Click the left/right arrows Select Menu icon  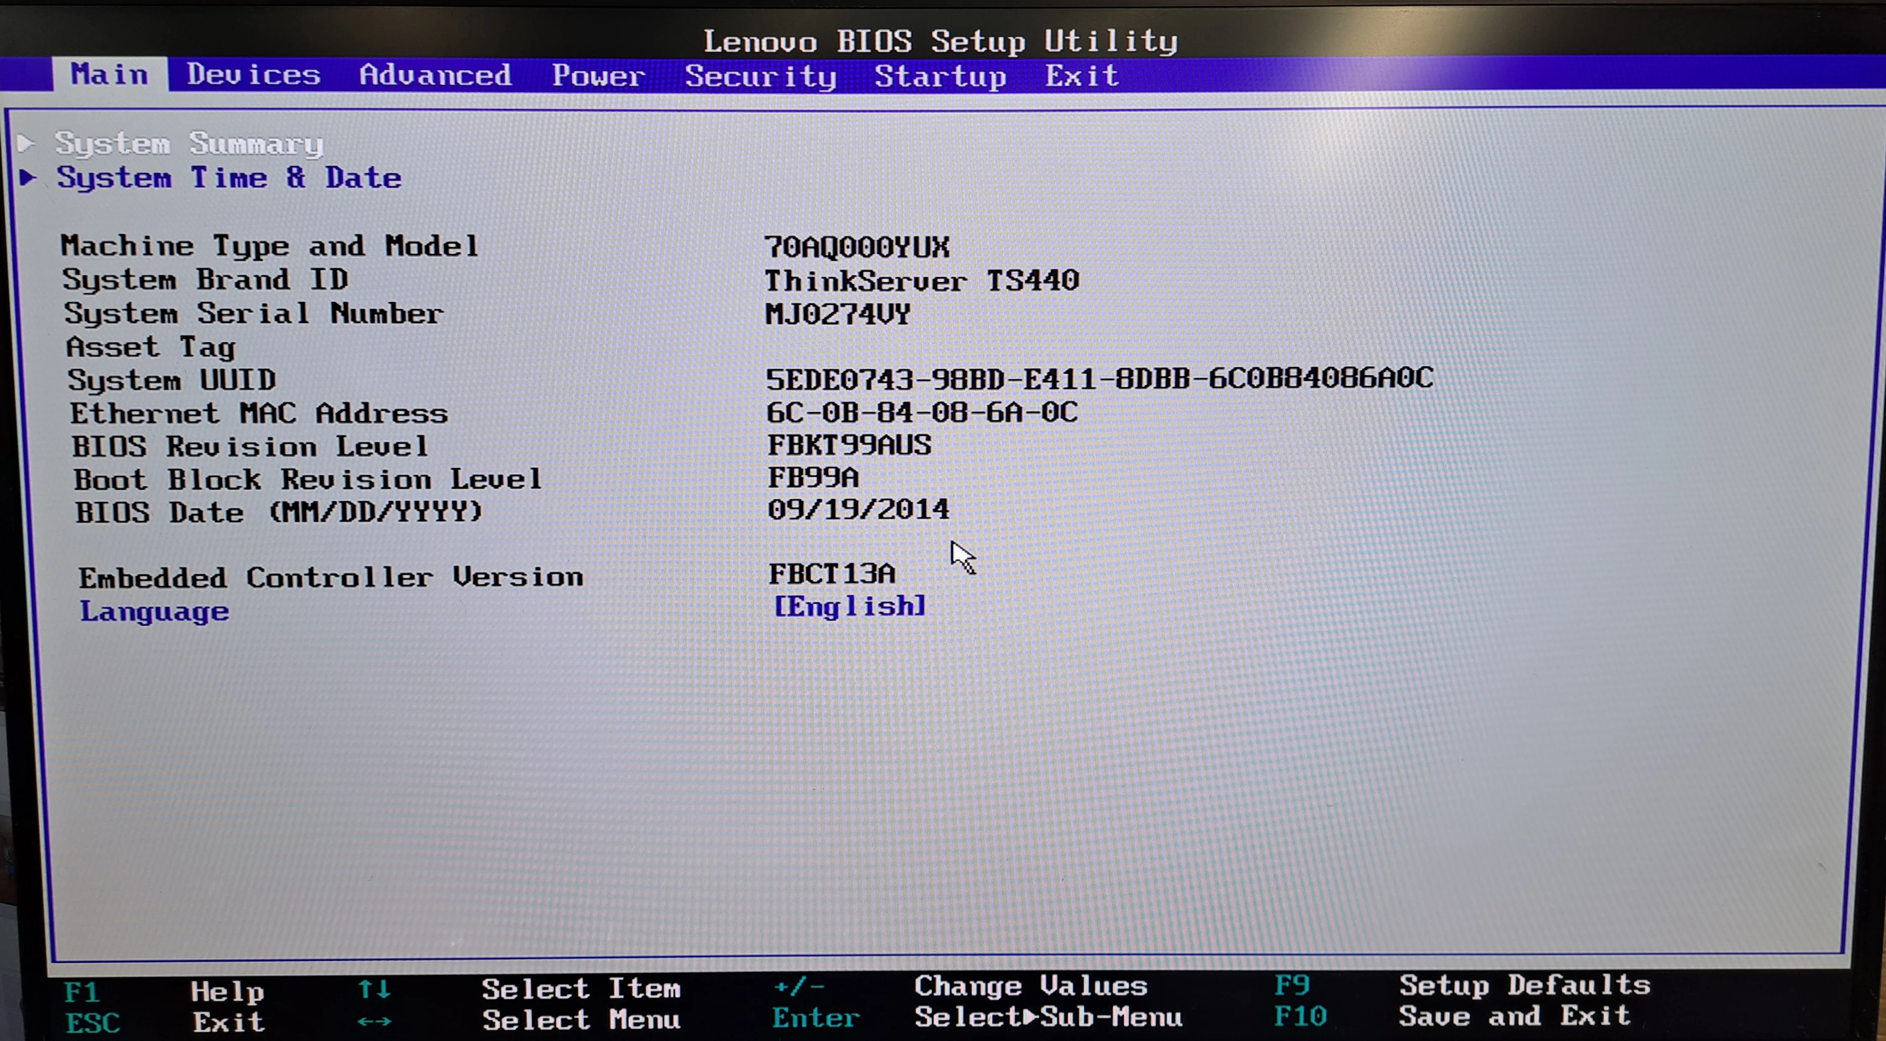click(374, 1021)
